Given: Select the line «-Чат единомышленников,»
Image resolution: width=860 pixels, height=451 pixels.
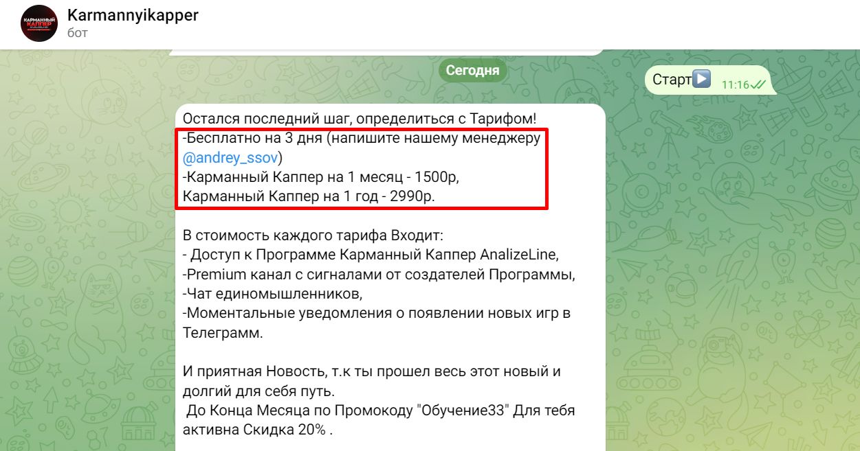Looking at the screenshot, I should 272,294.
